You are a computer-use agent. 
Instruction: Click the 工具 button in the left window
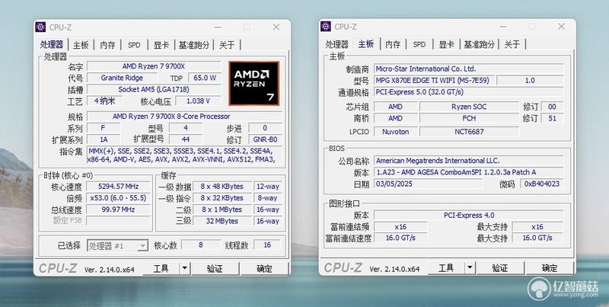tap(161, 268)
